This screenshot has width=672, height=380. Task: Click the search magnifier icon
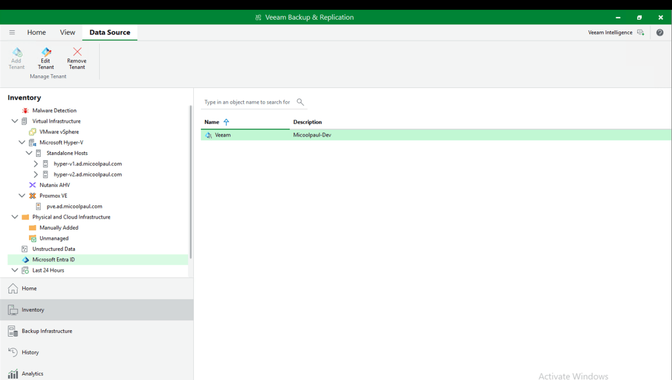[x=300, y=102]
